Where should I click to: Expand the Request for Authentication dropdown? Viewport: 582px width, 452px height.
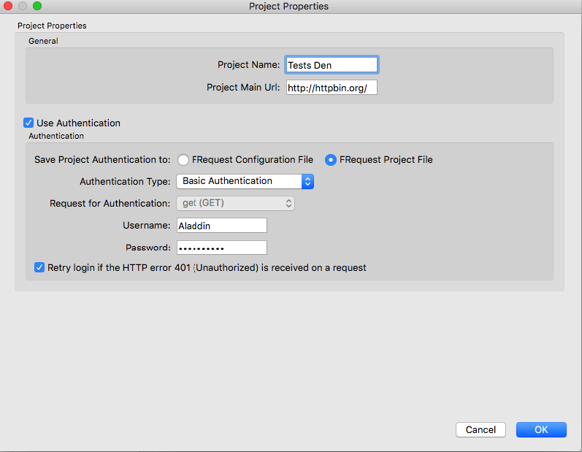(x=235, y=203)
